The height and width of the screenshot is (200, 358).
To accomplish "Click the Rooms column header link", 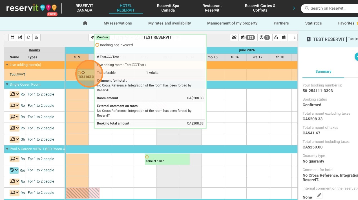I will click(x=34, y=50).
